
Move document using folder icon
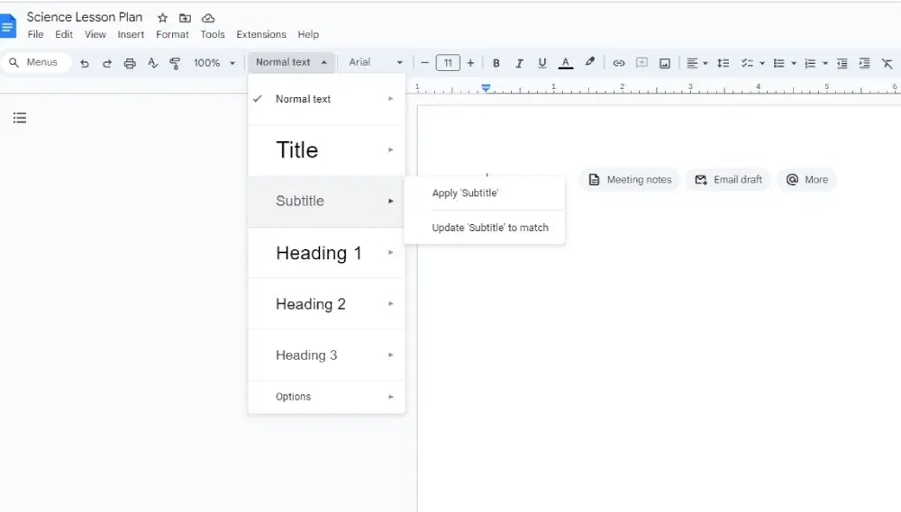pos(185,18)
